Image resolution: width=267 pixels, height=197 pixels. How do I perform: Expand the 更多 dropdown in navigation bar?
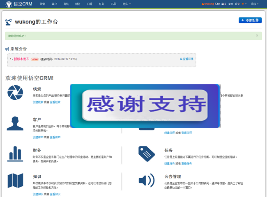[x=127, y=4]
